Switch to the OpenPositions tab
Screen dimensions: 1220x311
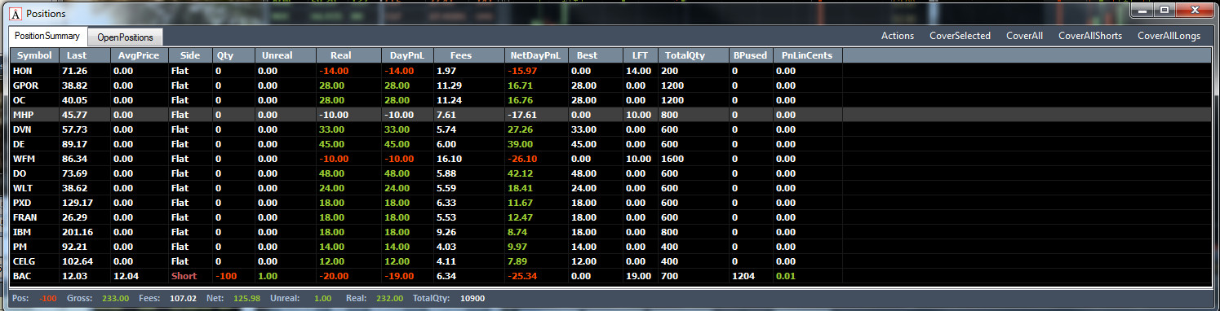click(x=126, y=37)
